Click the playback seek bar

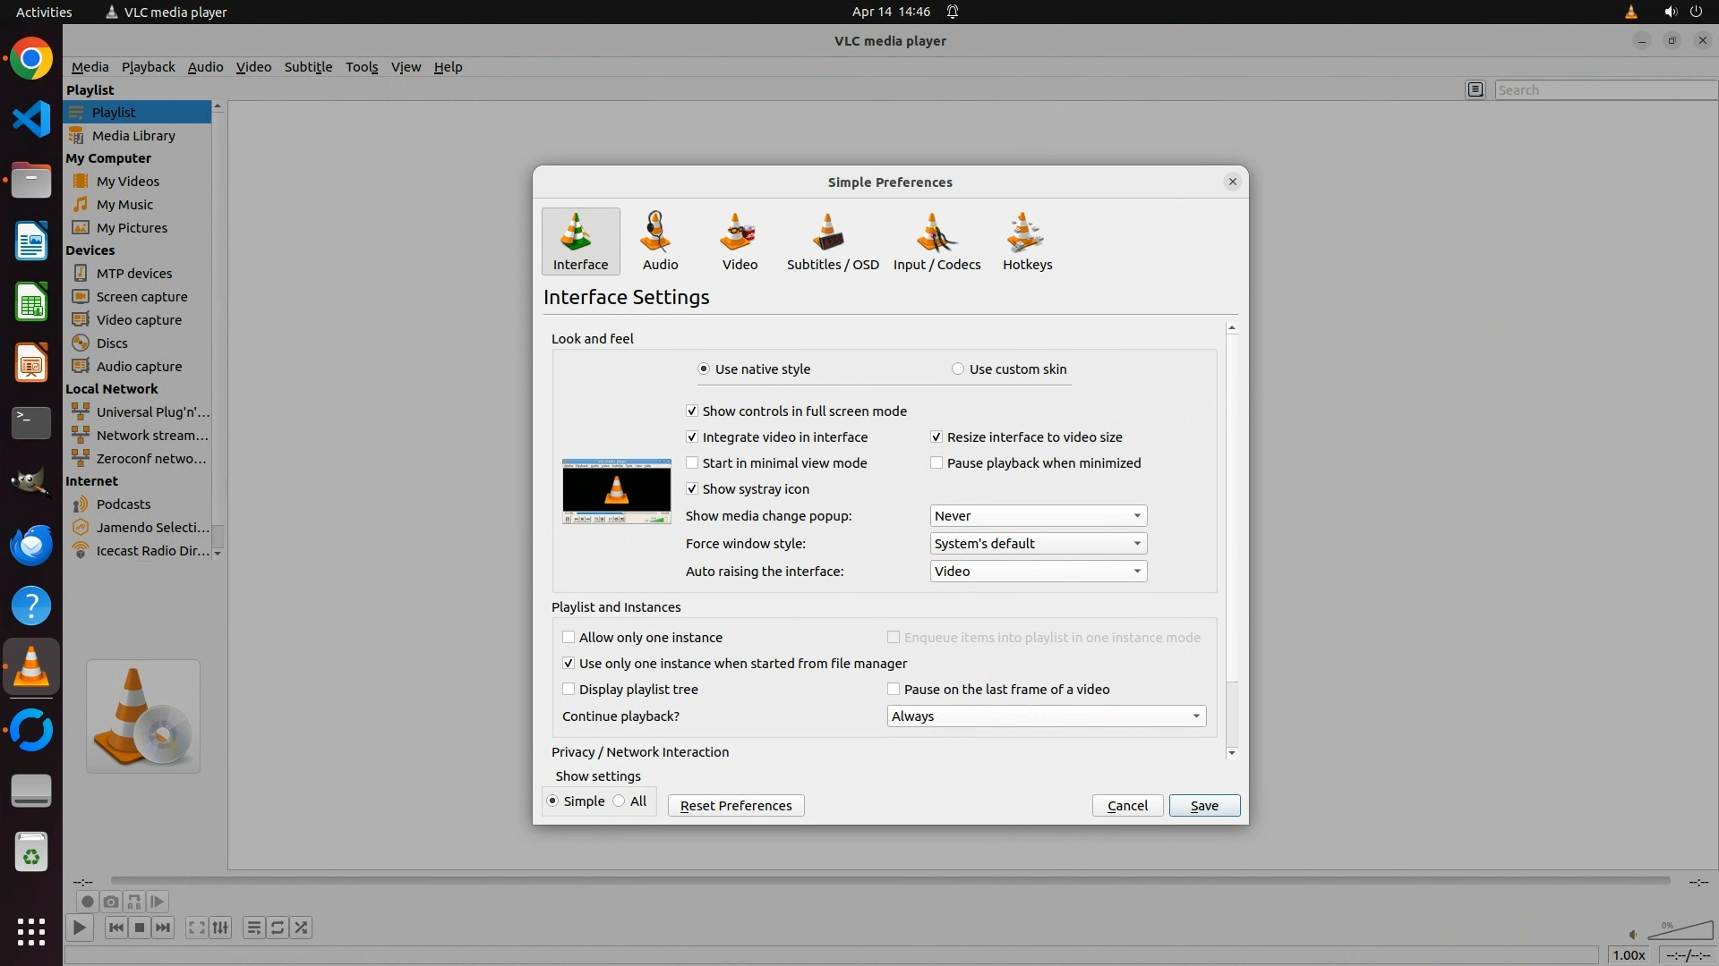pos(890,881)
